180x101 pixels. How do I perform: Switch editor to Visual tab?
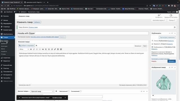click(138, 46)
